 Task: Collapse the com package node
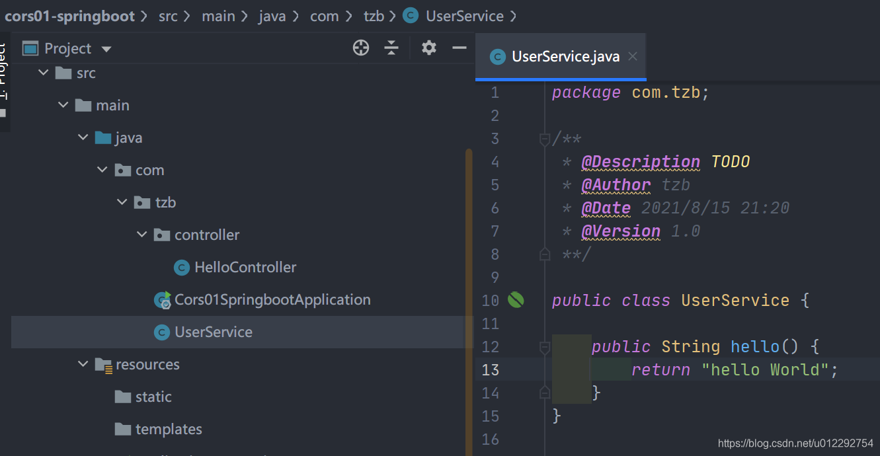(x=102, y=170)
